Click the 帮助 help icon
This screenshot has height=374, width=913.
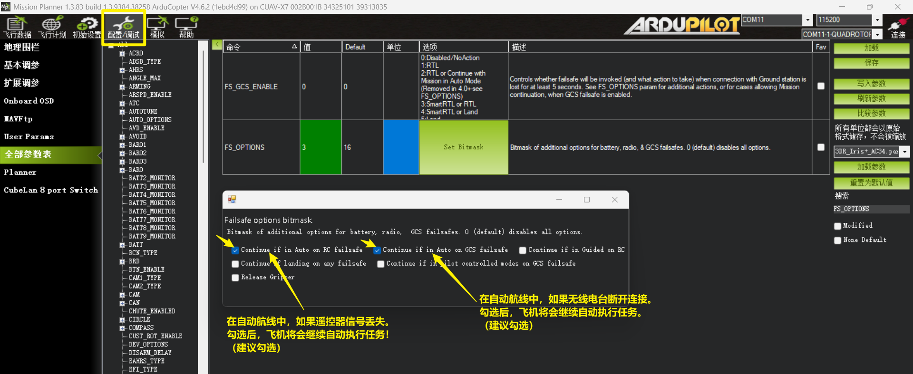pos(186,27)
